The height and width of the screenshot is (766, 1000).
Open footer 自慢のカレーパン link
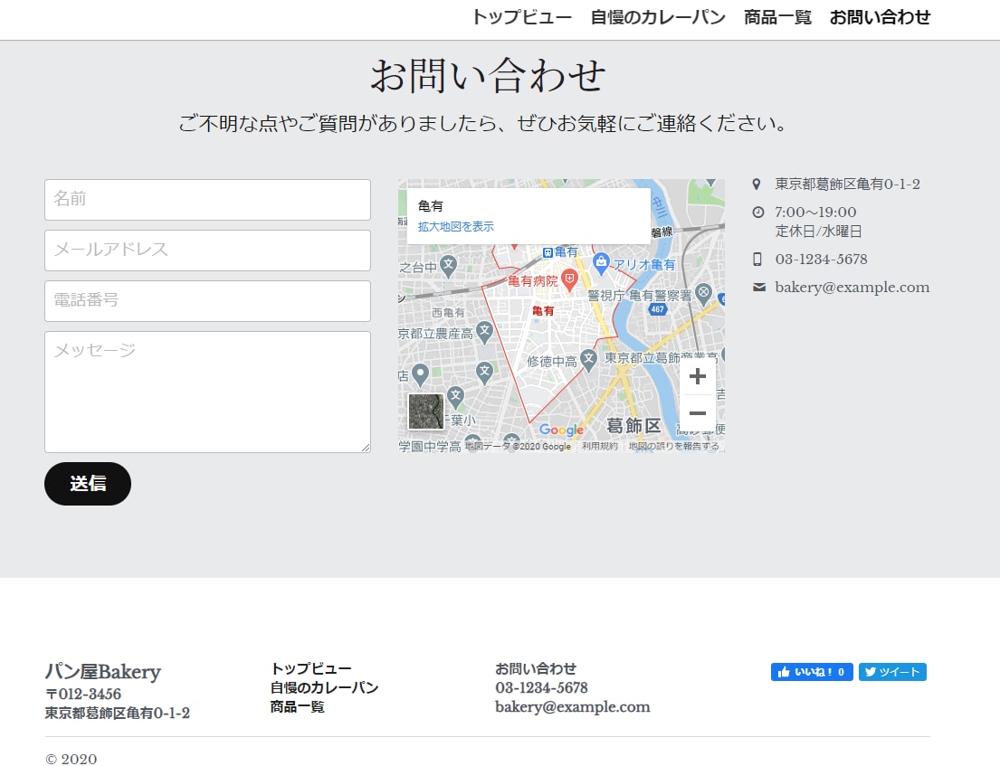[324, 687]
